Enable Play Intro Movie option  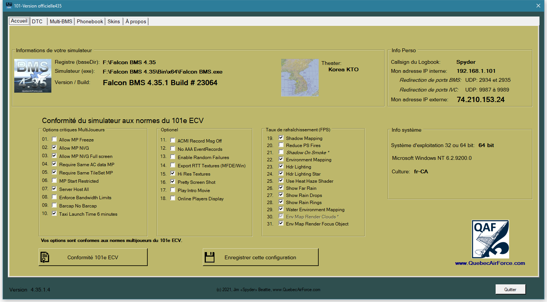pyautogui.click(x=173, y=190)
